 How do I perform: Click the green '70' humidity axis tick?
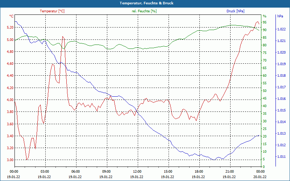coord(265,60)
